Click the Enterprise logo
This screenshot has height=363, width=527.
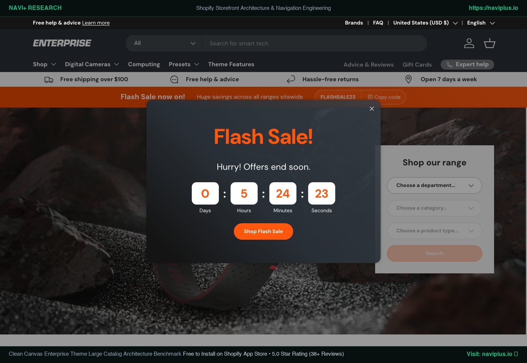coord(62,43)
